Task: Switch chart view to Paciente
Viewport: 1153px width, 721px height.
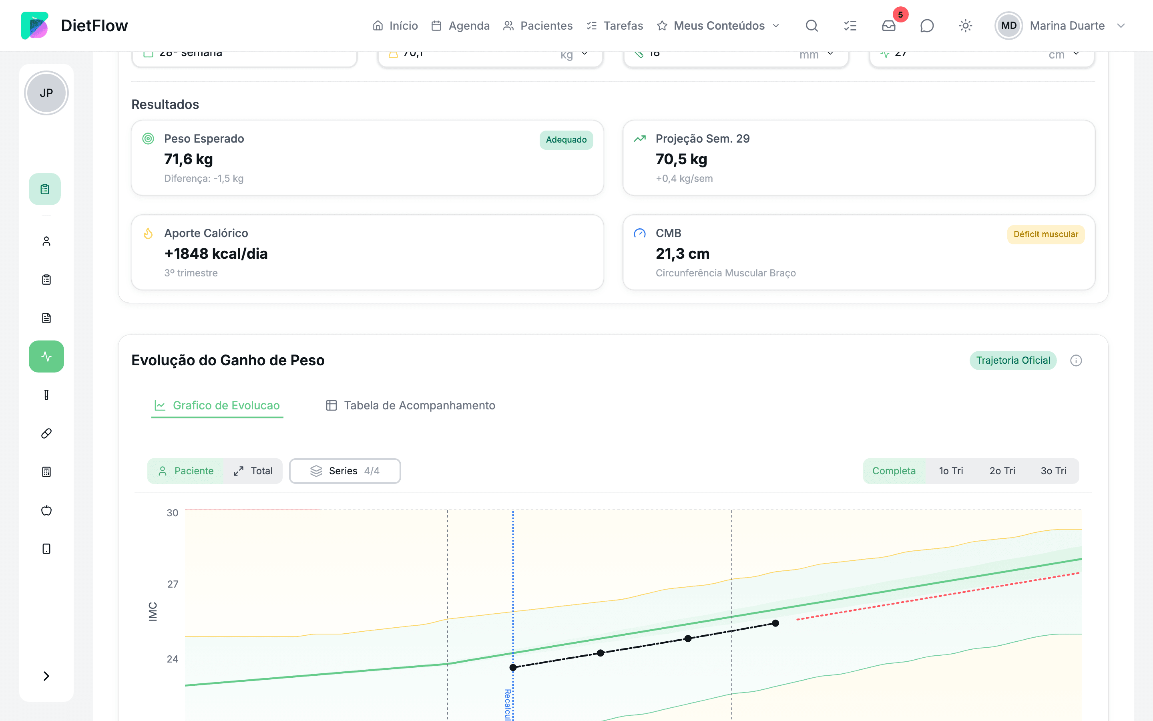Action: [x=186, y=471]
